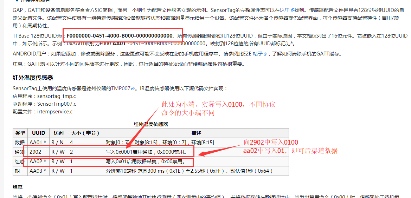Click the R / N access cell
The height and width of the screenshot is (198, 411).
pyautogui.click(x=58, y=143)
